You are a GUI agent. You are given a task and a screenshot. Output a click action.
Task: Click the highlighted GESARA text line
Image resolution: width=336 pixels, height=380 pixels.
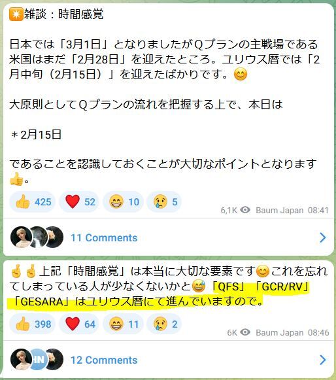137,302
